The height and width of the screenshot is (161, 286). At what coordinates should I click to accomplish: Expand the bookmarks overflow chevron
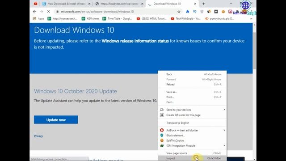pos(251,18)
